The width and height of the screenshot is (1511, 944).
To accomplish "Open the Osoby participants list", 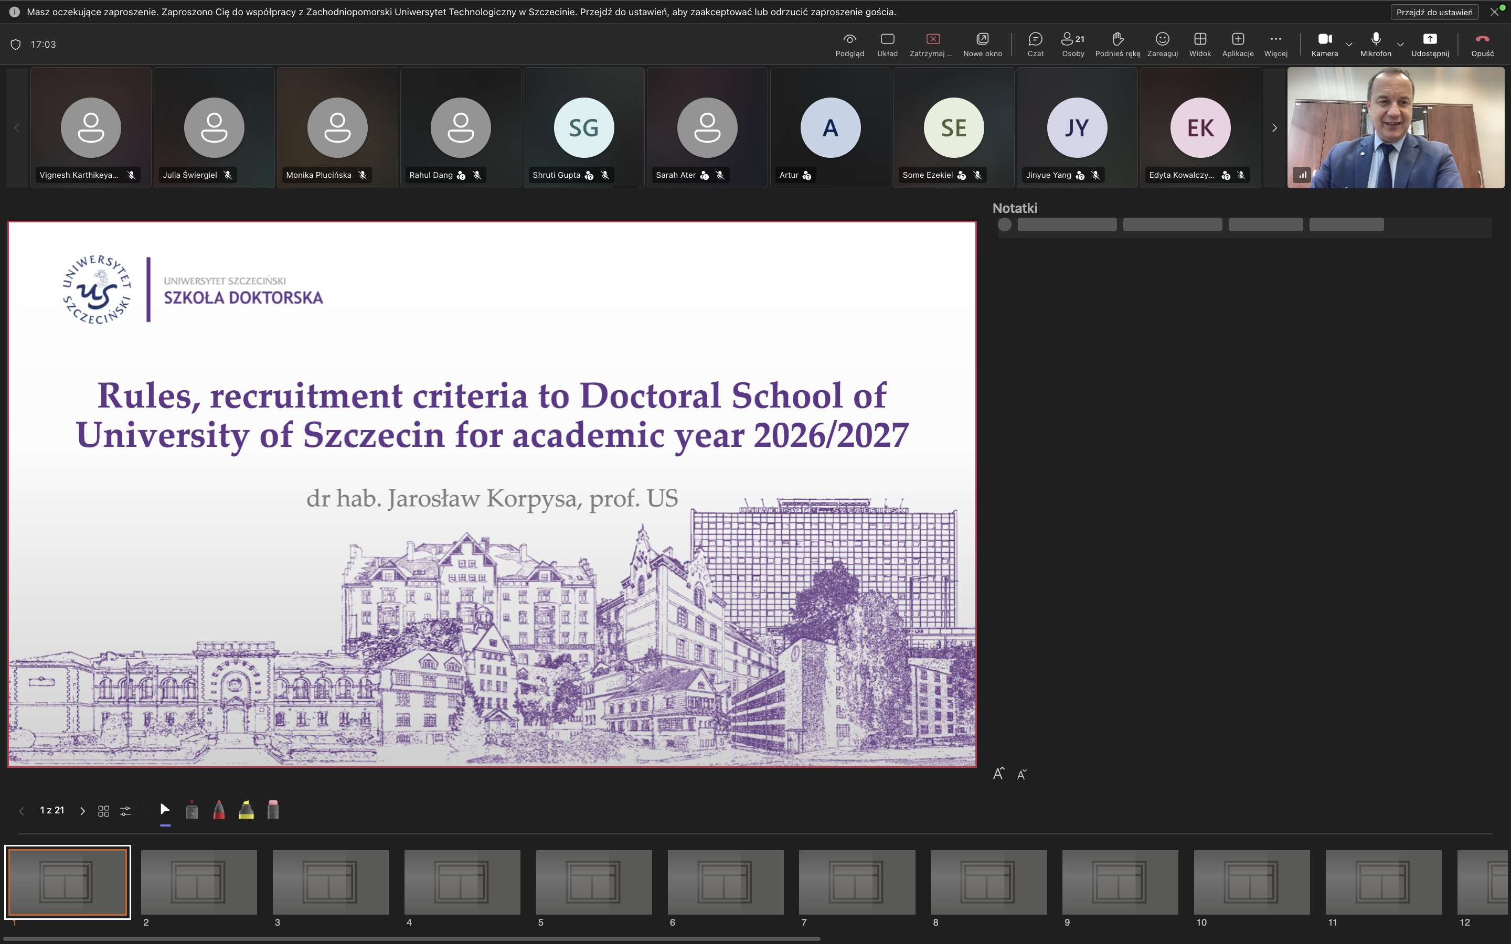I will (1073, 44).
